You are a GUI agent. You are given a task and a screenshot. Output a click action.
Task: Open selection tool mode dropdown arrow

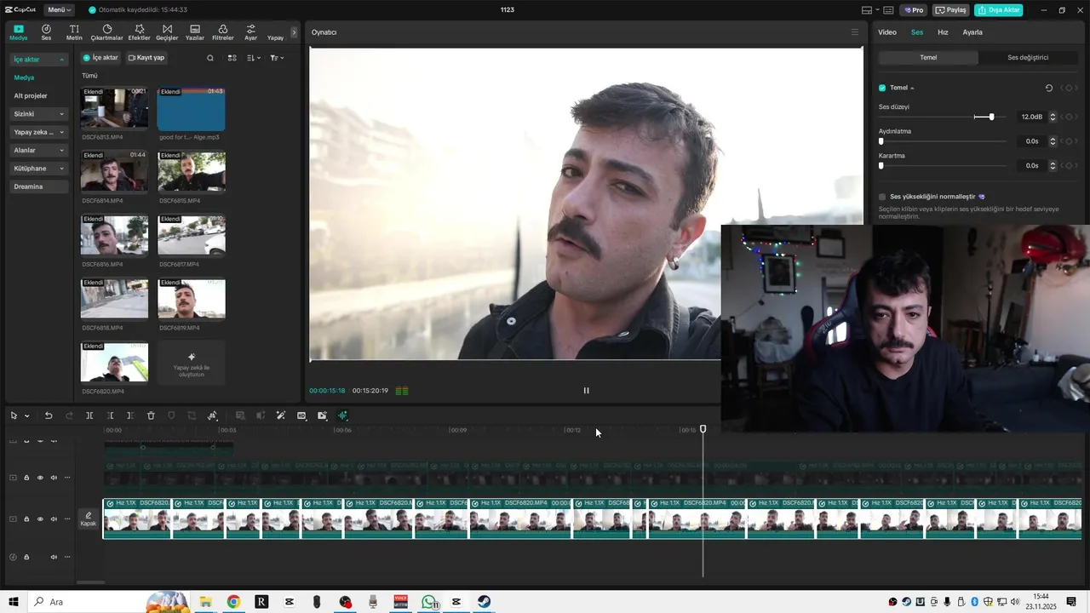(26, 416)
